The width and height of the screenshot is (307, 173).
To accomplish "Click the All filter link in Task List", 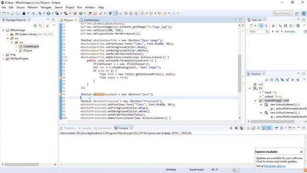I will point(277,32).
